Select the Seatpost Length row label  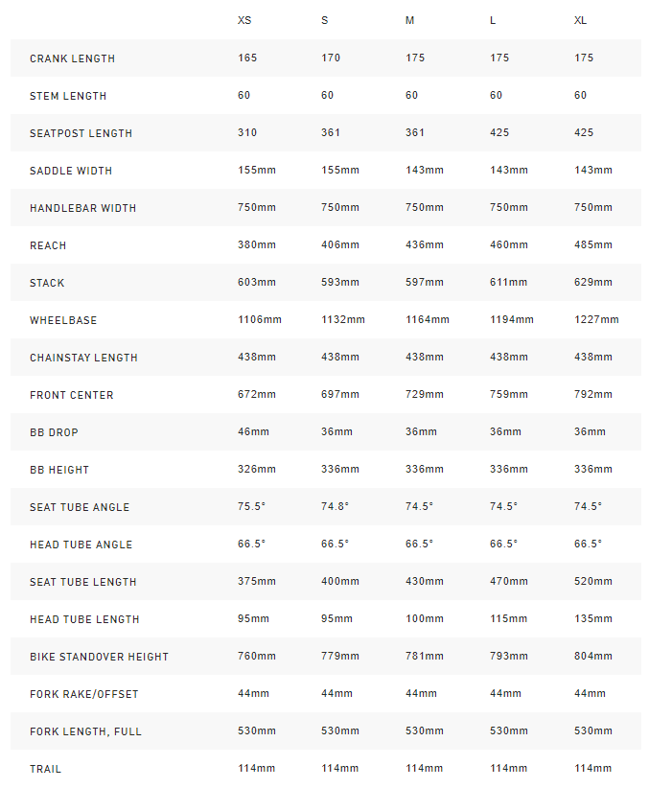coord(81,133)
